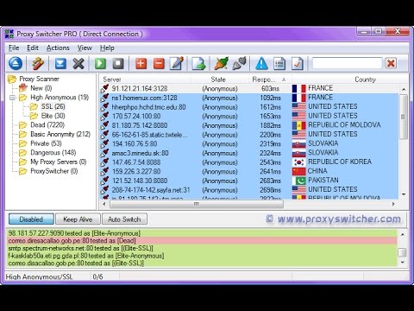Start testing with green play icon
The image size is (414, 311).
pyautogui.click(x=100, y=63)
